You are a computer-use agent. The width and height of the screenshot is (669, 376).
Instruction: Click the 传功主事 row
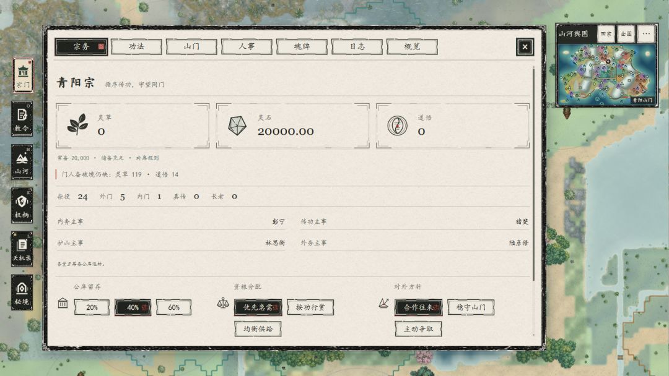(414, 221)
